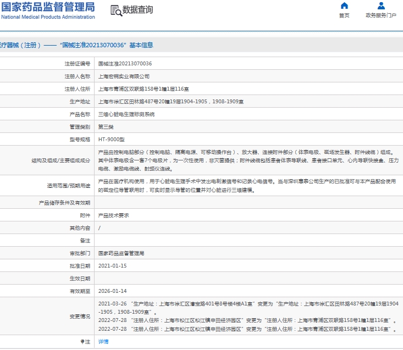Click the 变更情况 row label
Viewport: 403px width, 350px height.
click(80, 316)
